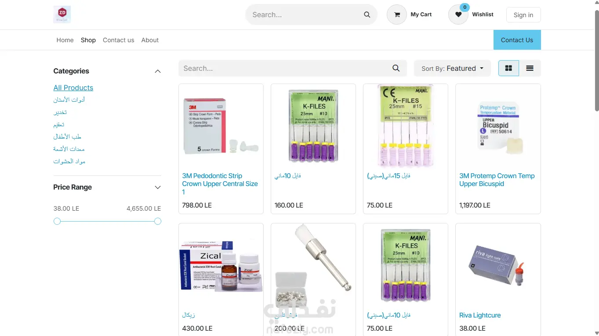Open My Cart link

pos(421,15)
